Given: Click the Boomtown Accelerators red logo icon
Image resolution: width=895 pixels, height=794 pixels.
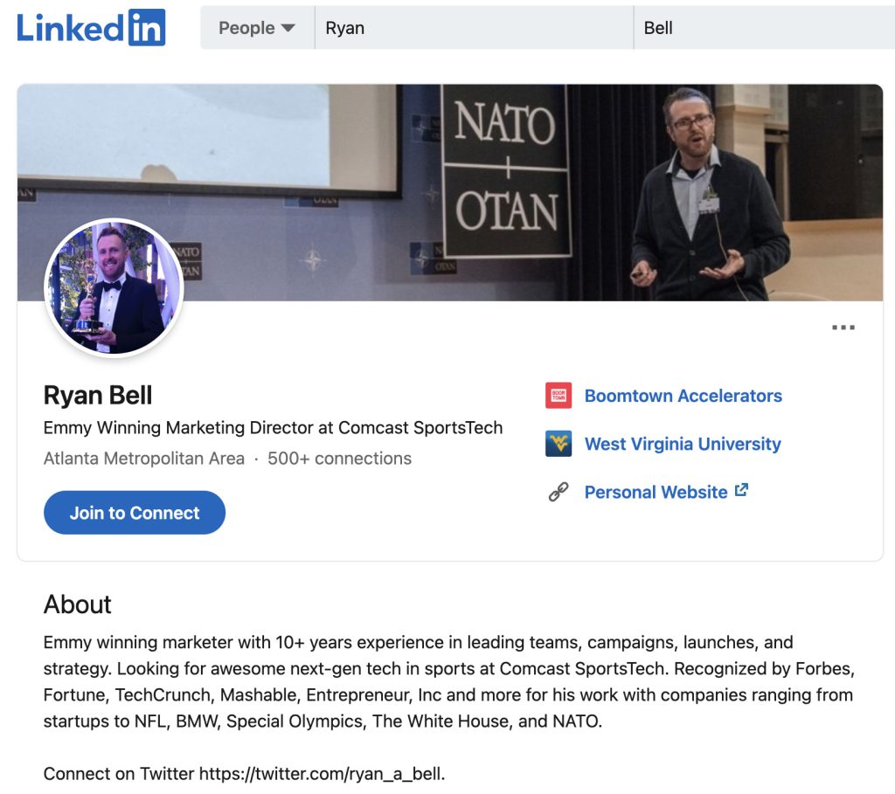Looking at the screenshot, I should pos(559,396).
